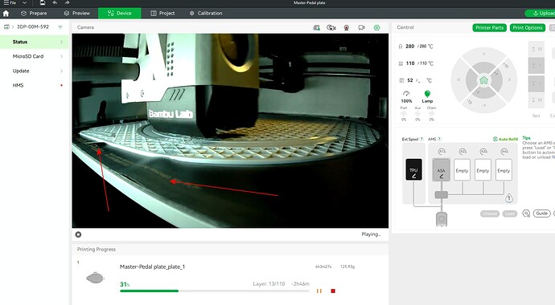
Task: Switch to the Preview tab
Action: pos(76,13)
